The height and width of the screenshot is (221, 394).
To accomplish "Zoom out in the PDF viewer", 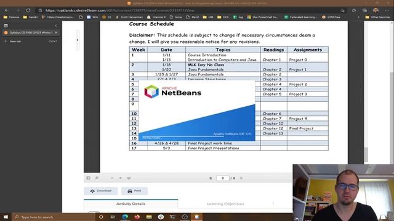I will tap(112, 178).
